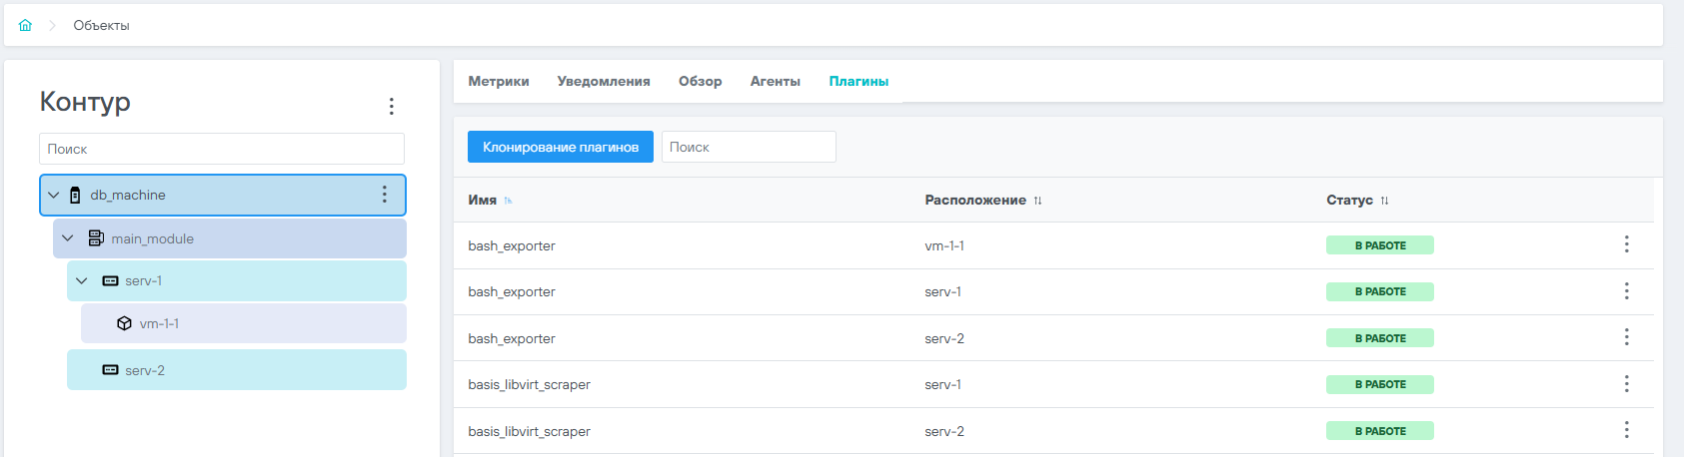Open Контур panel three-dot menu
The width and height of the screenshot is (1684, 457).
coord(391,106)
